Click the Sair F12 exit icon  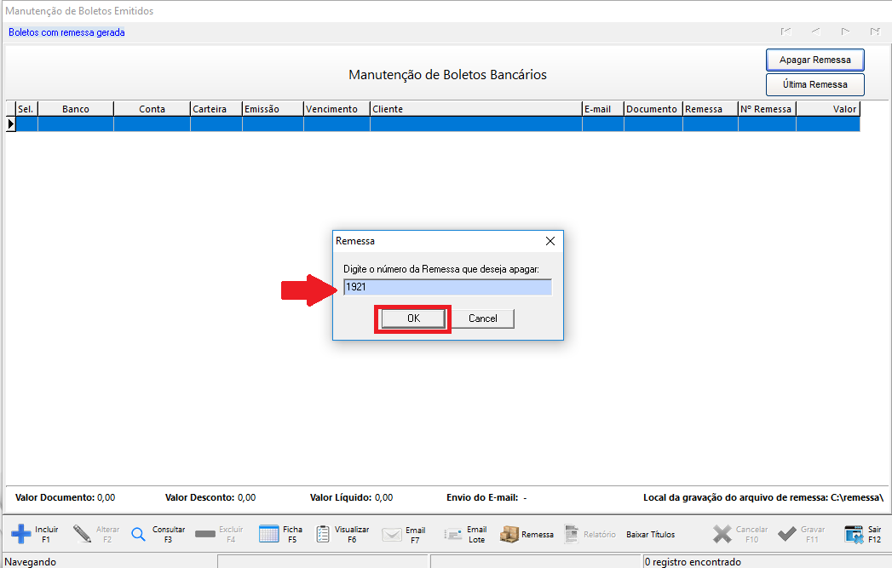tap(854, 535)
